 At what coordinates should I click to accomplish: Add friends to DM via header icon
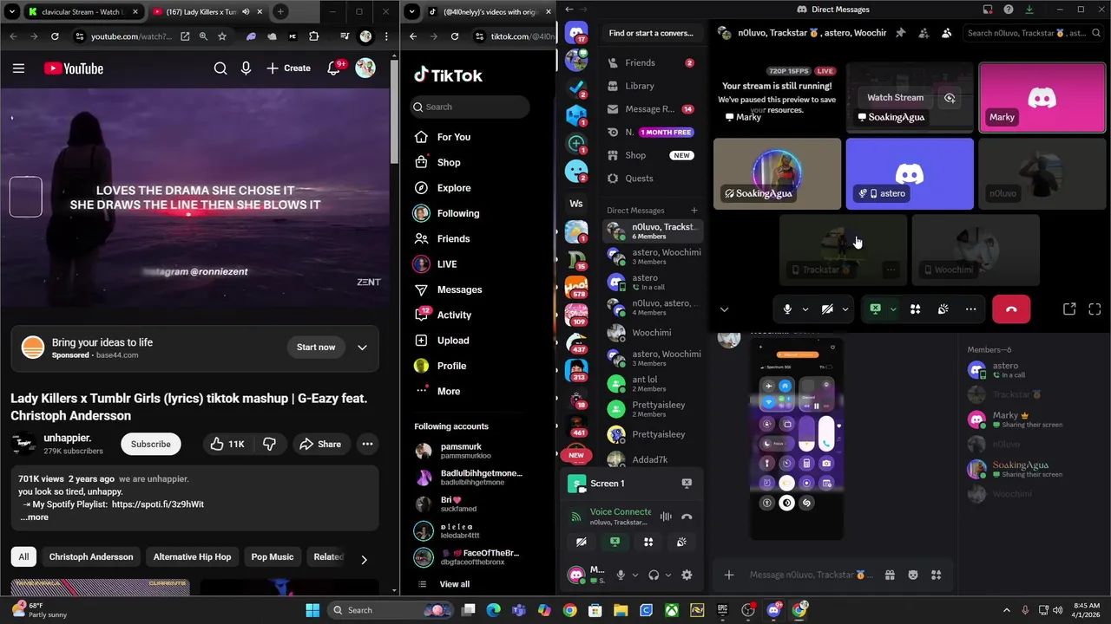tap(924, 33)
